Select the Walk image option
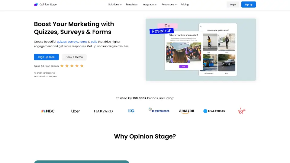The image size is (290, 163). click(210, 42)
